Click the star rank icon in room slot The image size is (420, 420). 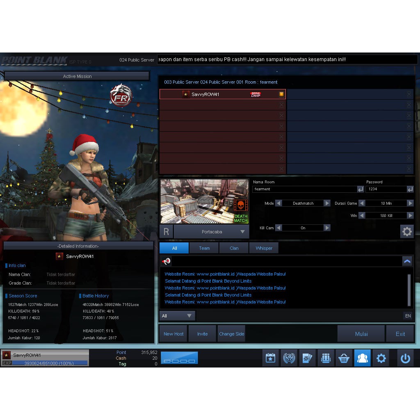click(x=185, y=94)
